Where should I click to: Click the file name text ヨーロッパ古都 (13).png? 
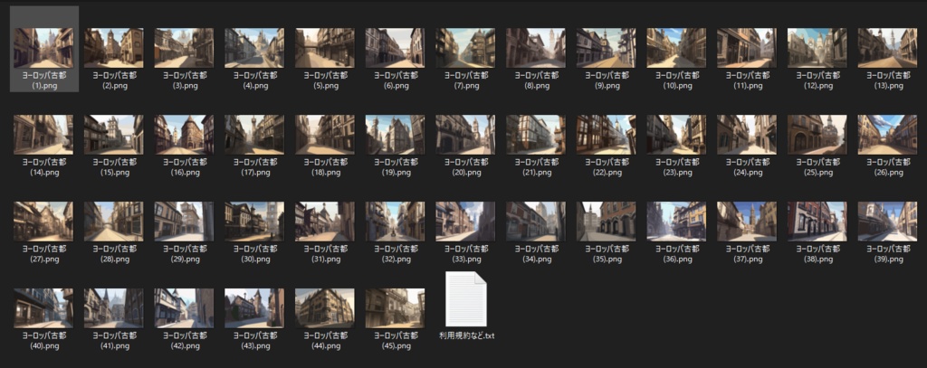888,80
